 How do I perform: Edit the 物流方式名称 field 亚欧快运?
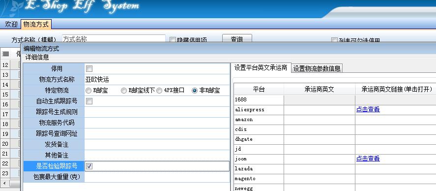click(x=157, y=80)
